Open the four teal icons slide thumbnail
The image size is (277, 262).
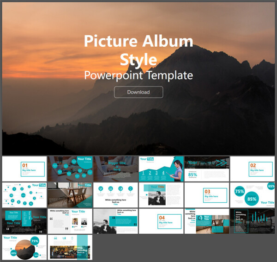pos(115,195)
